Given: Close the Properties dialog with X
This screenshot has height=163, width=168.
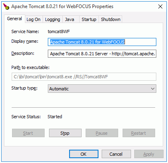Looking at the screenshot, I should click(160, 6).
